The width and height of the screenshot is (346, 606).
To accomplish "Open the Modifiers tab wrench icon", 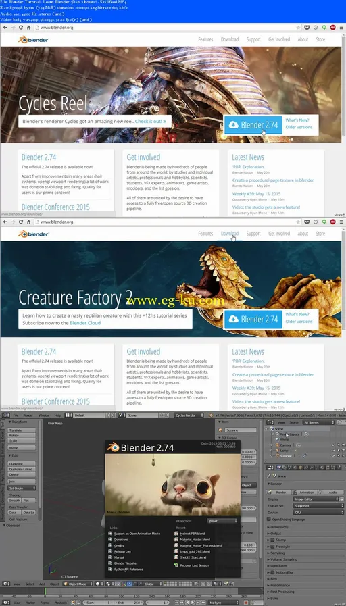I will [x=312, y=468].
